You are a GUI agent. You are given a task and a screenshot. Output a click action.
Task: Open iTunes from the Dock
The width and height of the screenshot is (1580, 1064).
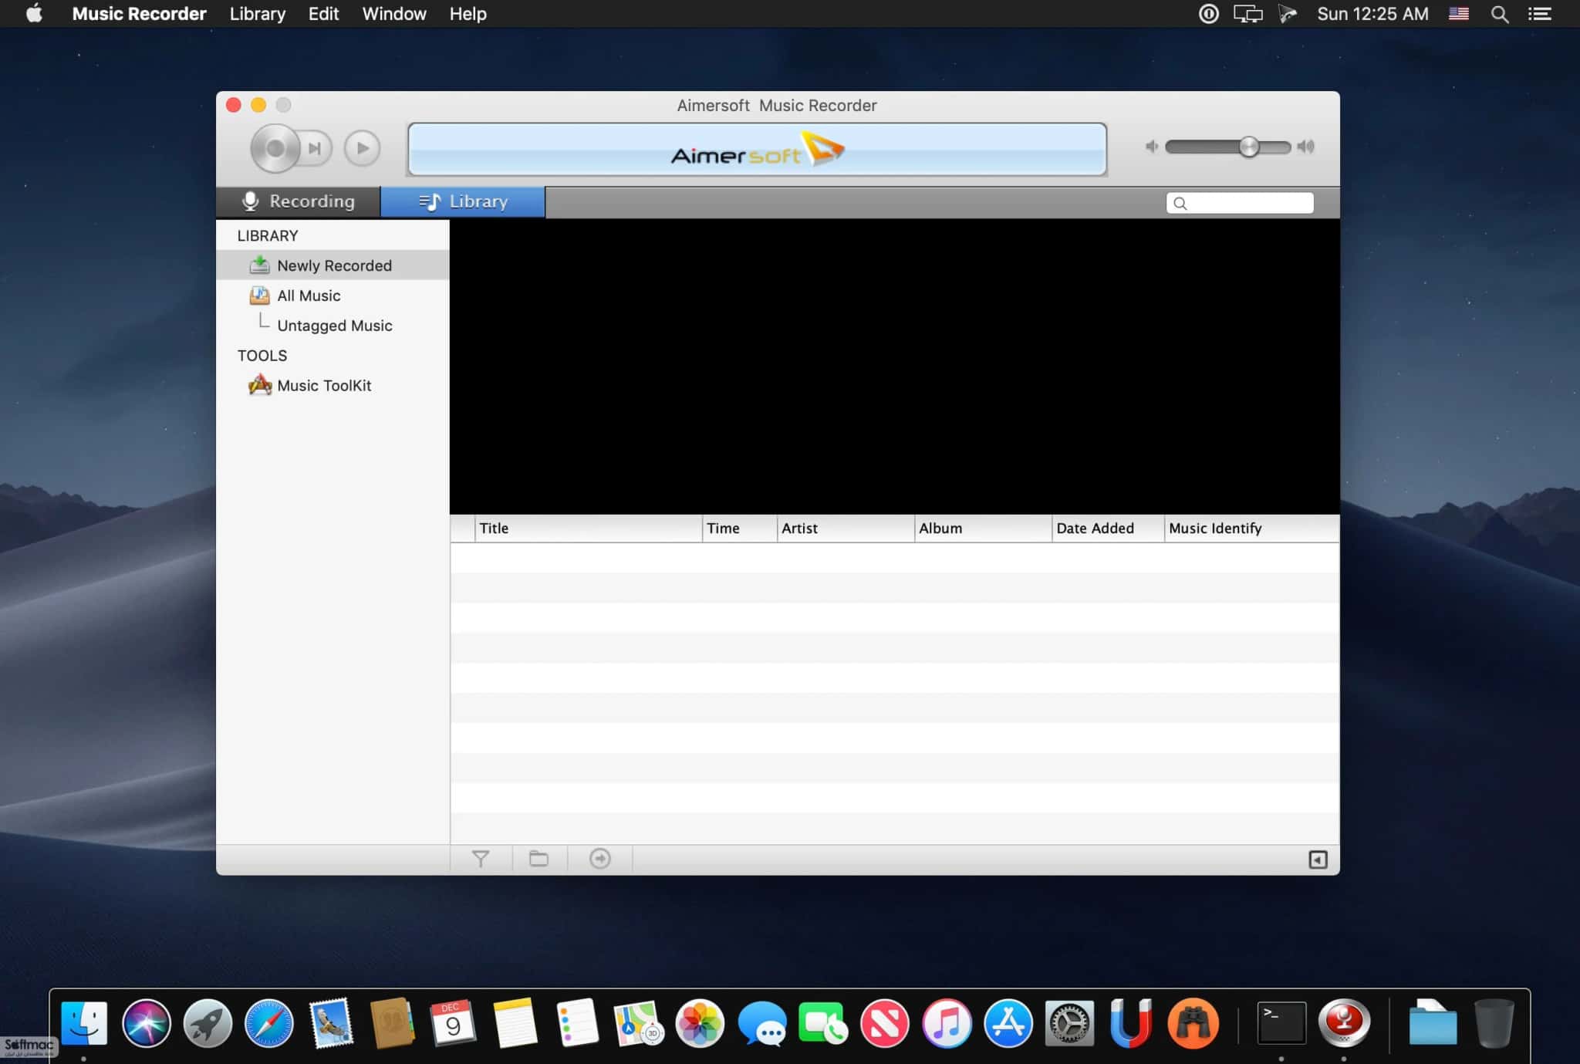(x=947, y=1023)
